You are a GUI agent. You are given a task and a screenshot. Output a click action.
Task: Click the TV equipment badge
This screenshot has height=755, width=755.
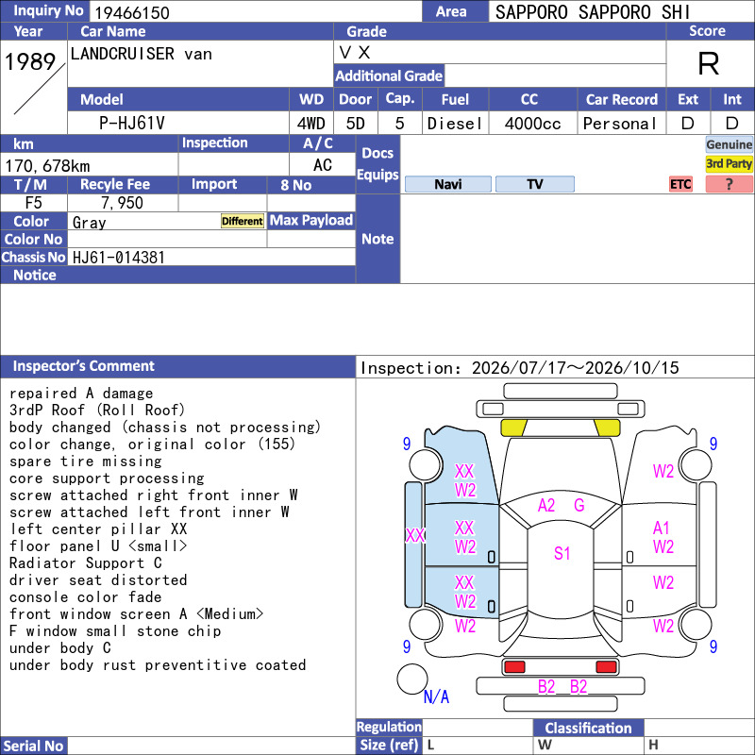point(534,184)
